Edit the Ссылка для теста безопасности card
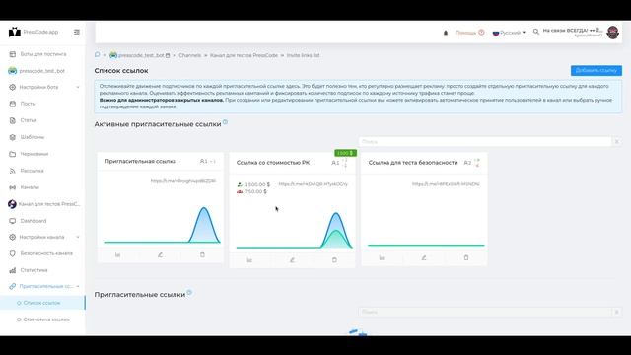This screenshot has width=631, height=355. click(x=424, y=257)
